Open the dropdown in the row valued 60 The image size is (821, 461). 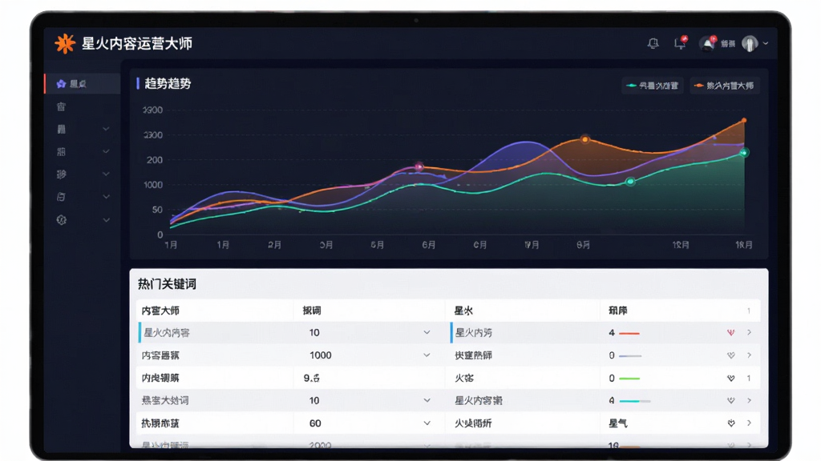coord(427,423)
